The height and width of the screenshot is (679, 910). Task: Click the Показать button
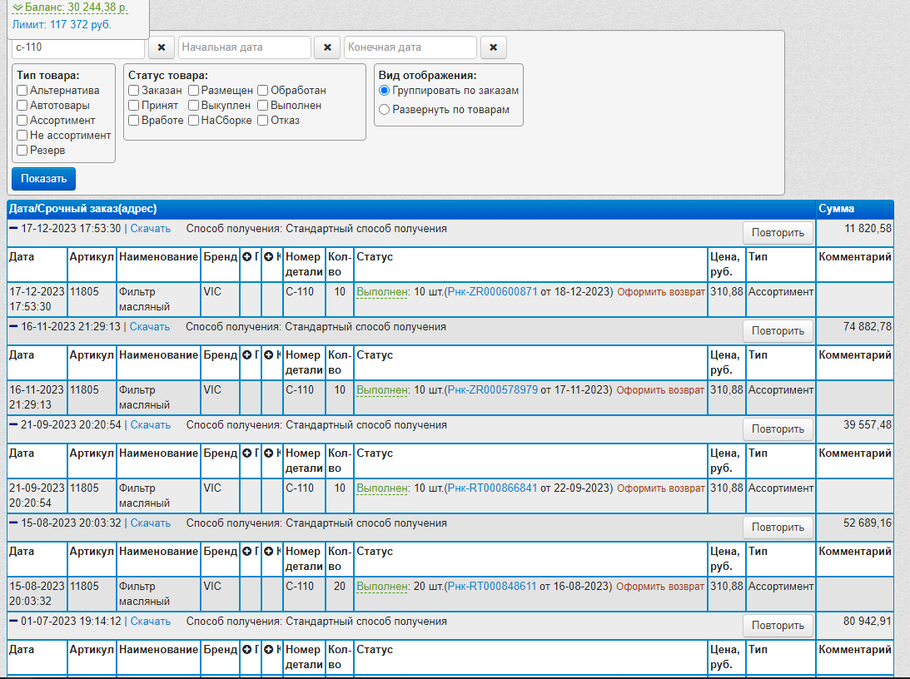tap(43, 179)
